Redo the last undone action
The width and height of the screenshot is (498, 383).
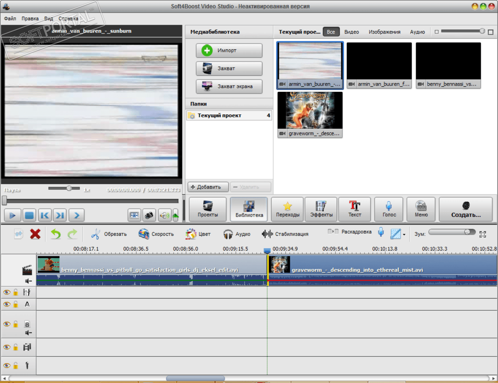[72, 234]
